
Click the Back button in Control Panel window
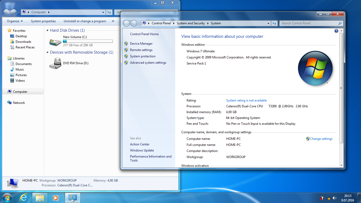click(127, 23)
